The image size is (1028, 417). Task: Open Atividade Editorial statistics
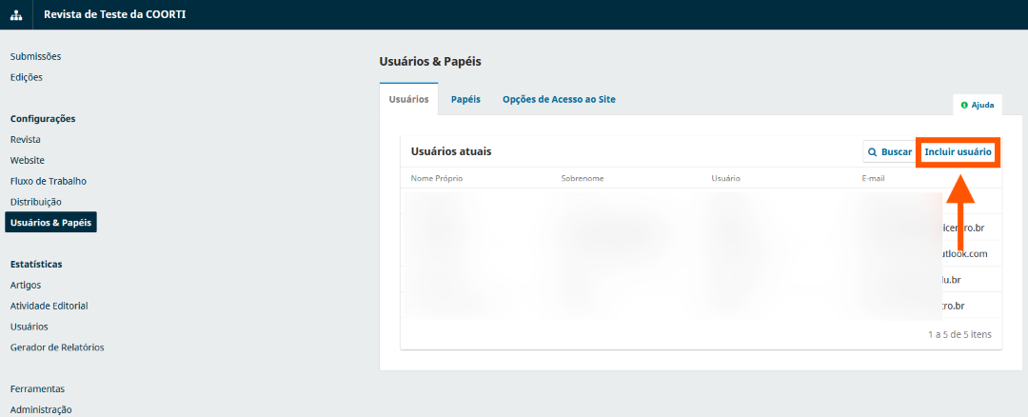tap(49, 306)
